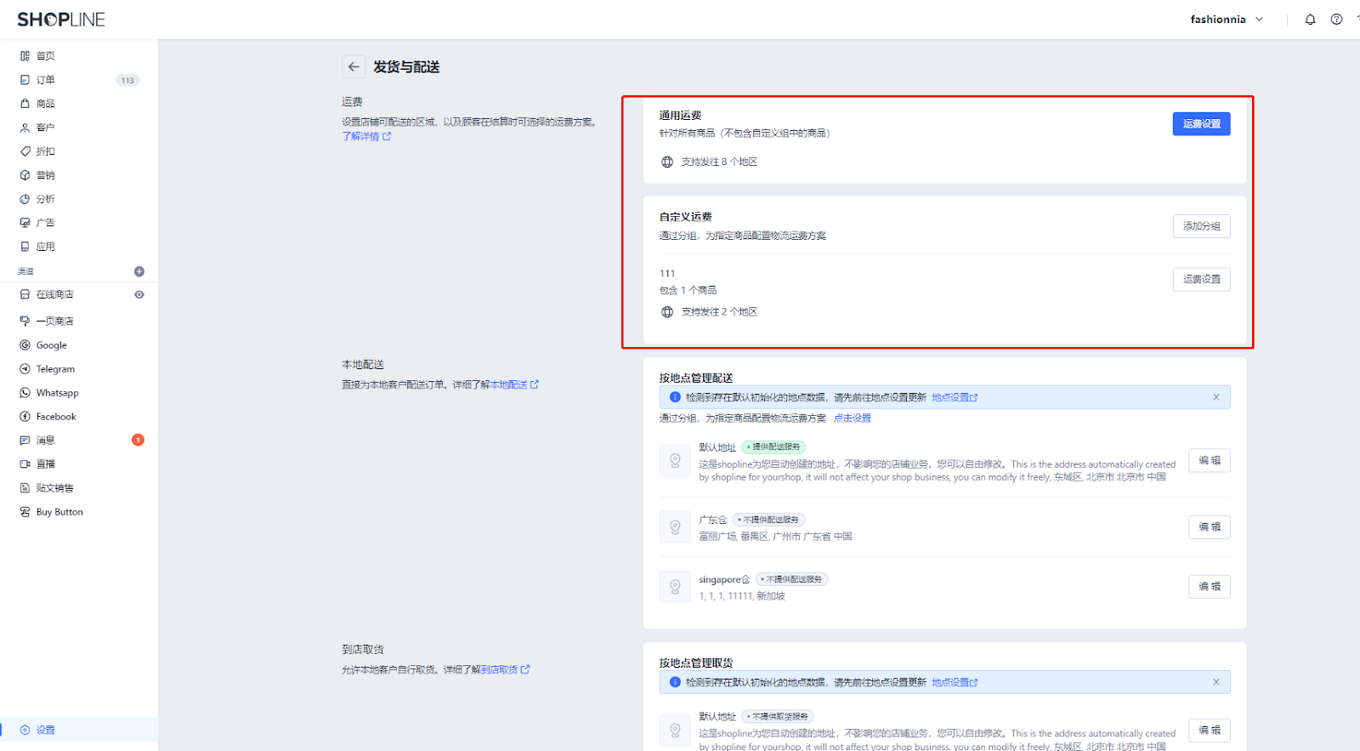Preview online store with the eye icon
1360x751 pixels.
[139, 294]
